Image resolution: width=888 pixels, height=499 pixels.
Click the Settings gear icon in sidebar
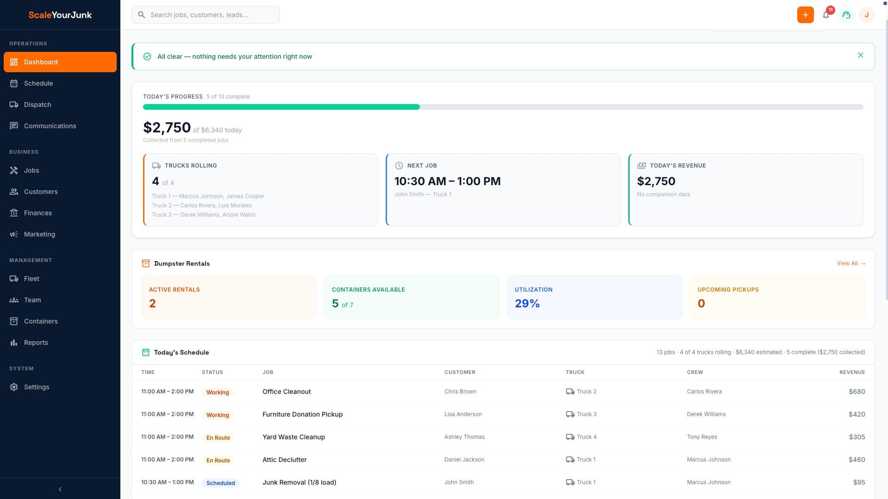(14, 387)
